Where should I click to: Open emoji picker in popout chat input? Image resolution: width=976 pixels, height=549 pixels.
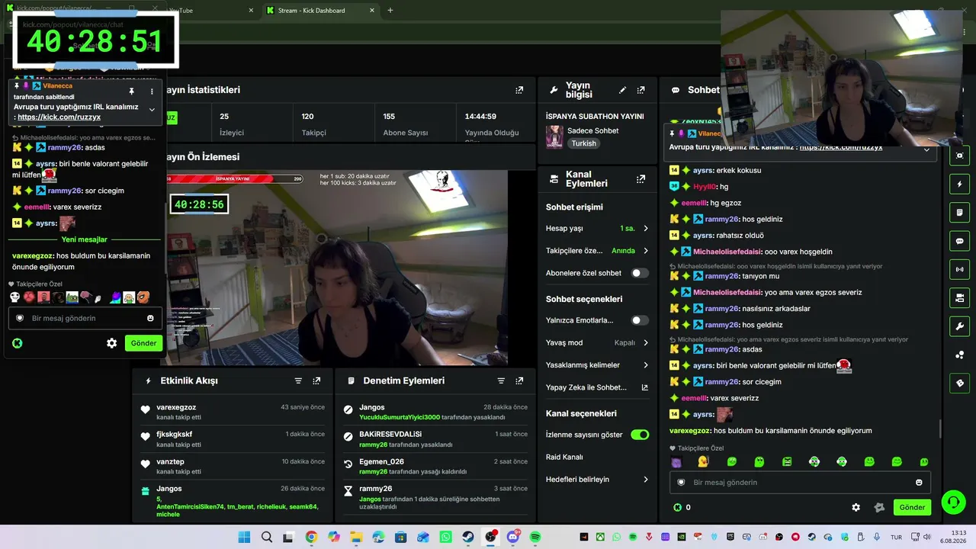click(150, 318)
